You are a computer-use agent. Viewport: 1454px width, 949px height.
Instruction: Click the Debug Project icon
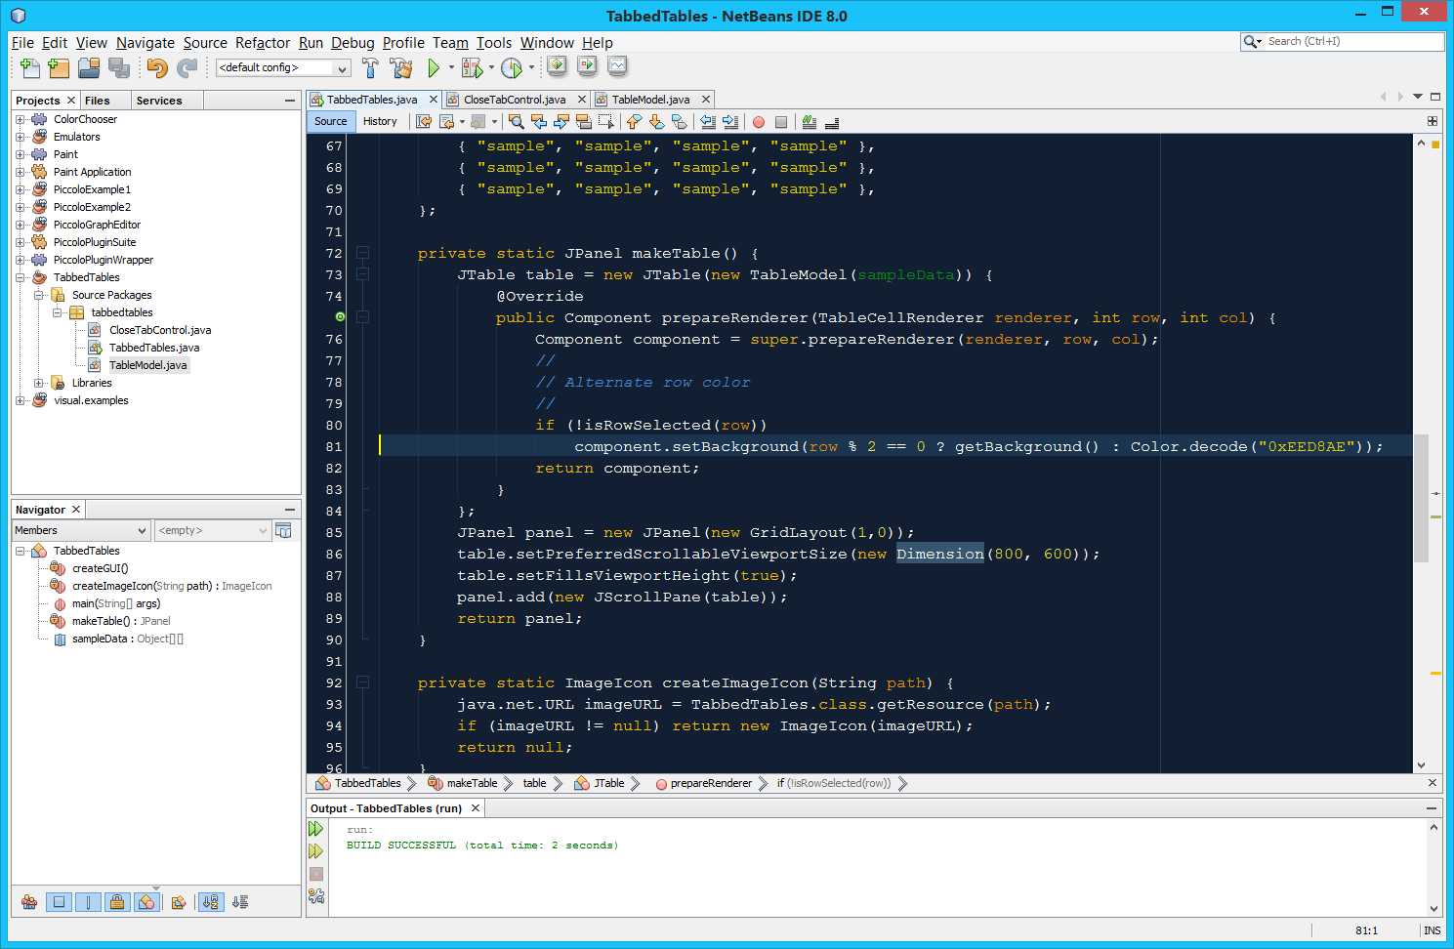click(x=473, y=67)
